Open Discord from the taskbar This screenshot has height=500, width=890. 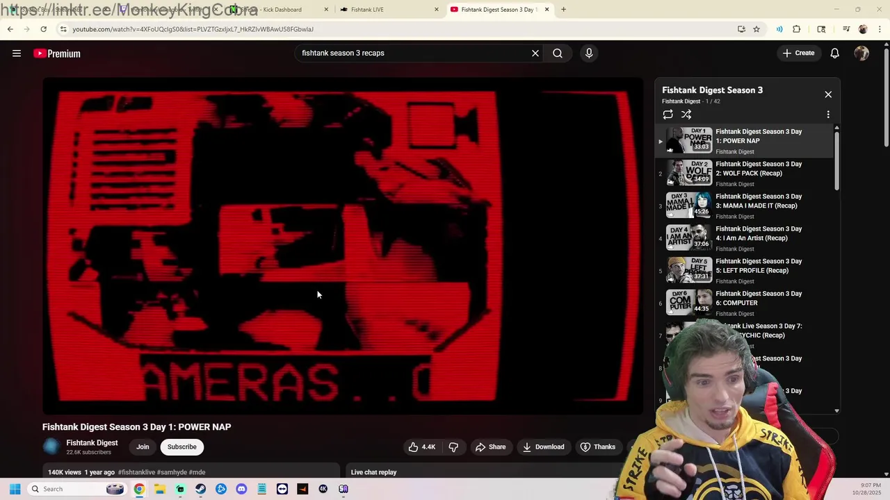tap(241, 489)
